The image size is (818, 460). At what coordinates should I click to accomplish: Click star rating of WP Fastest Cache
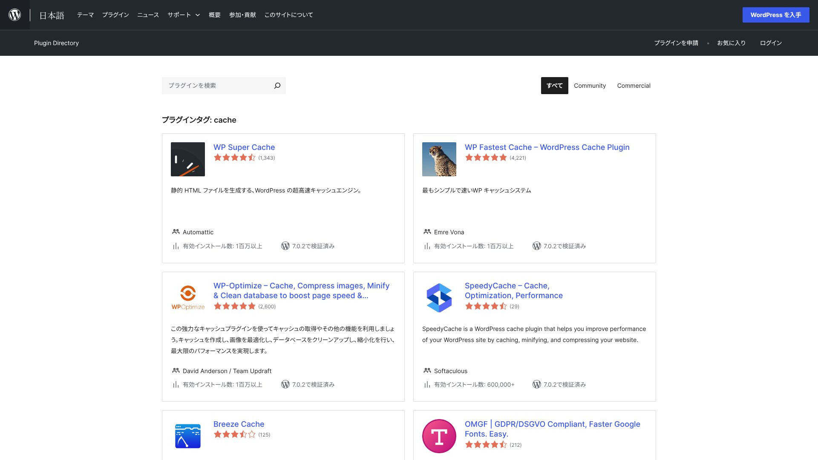486,158
